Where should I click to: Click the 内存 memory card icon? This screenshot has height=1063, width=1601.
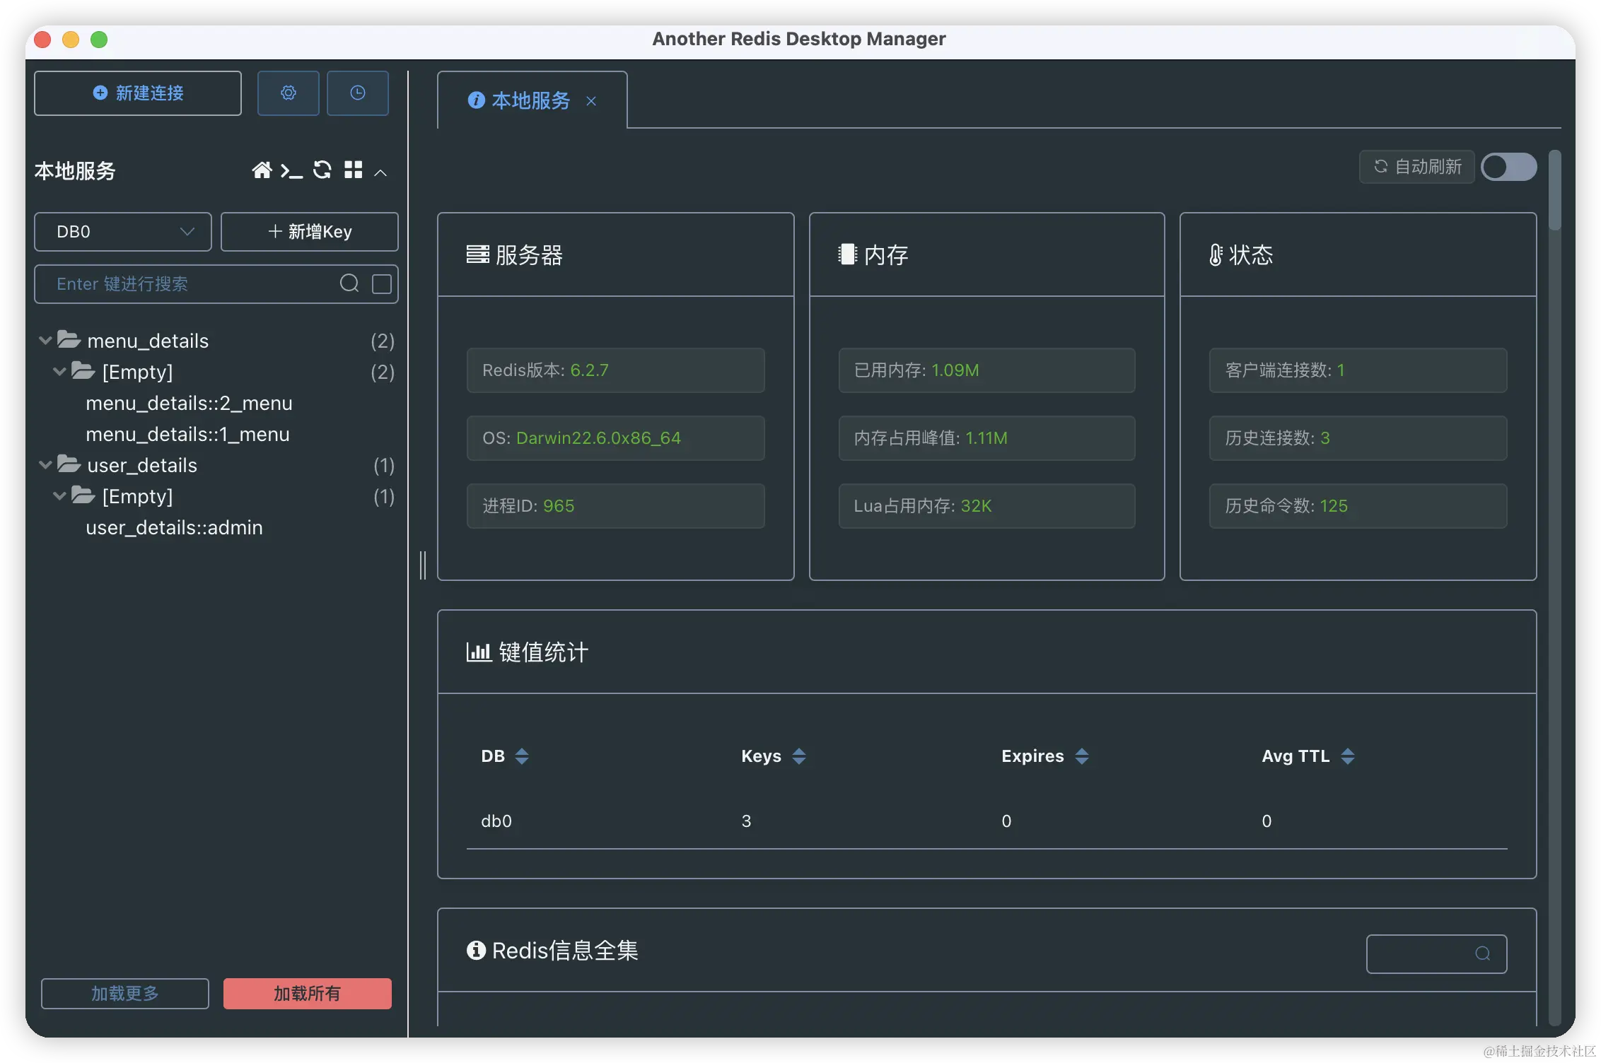[x=848, y=254]
